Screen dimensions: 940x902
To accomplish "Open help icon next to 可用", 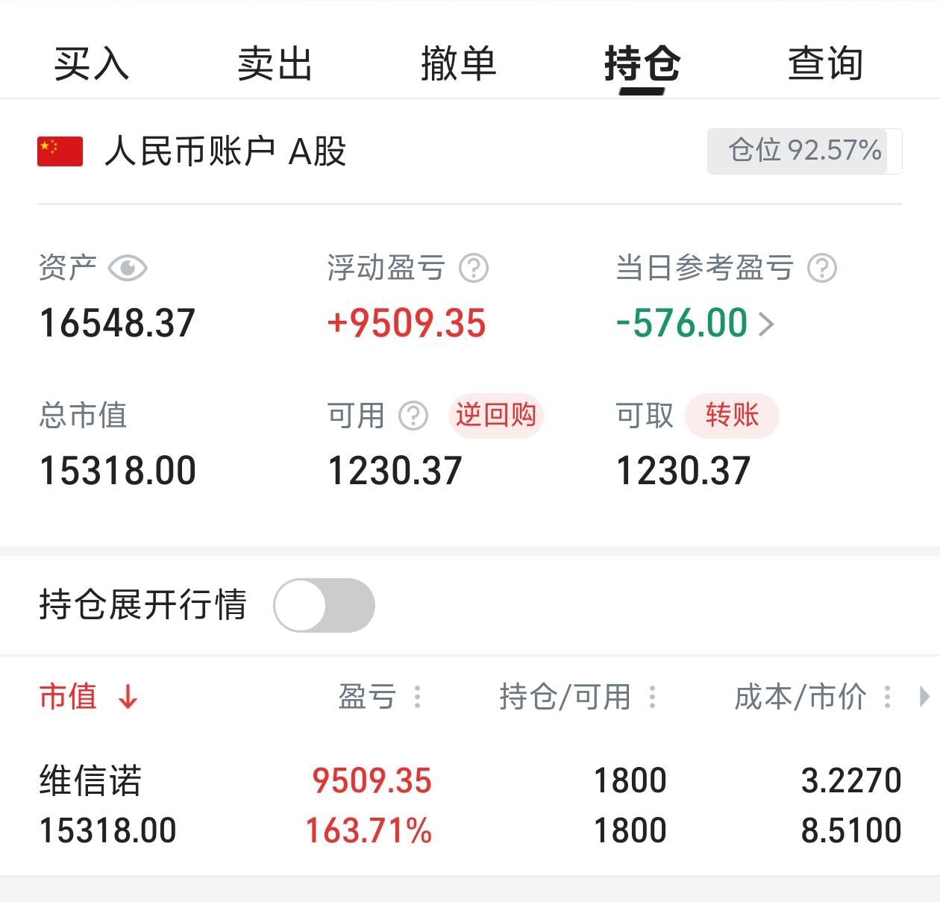I will [413, 416].
